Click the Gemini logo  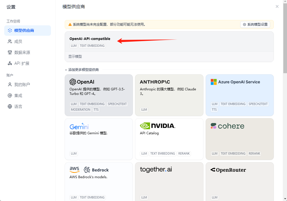pyautogui.click(x=79, y=126)
